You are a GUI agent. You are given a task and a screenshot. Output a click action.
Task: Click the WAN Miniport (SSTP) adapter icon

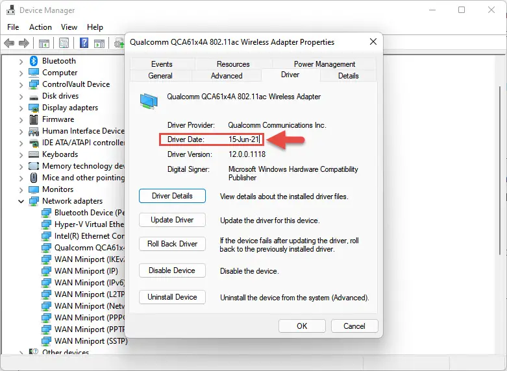pos(46,341)
